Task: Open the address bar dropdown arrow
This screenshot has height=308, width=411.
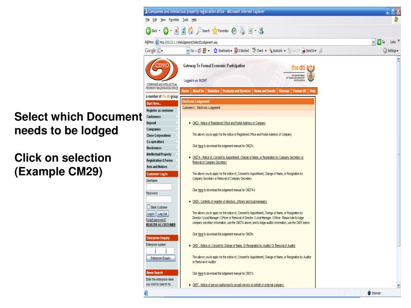Action: point(374,42)
